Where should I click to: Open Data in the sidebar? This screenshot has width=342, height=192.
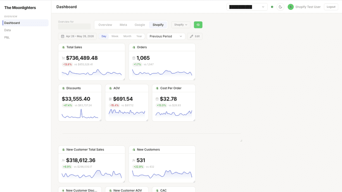pos(26,30)
